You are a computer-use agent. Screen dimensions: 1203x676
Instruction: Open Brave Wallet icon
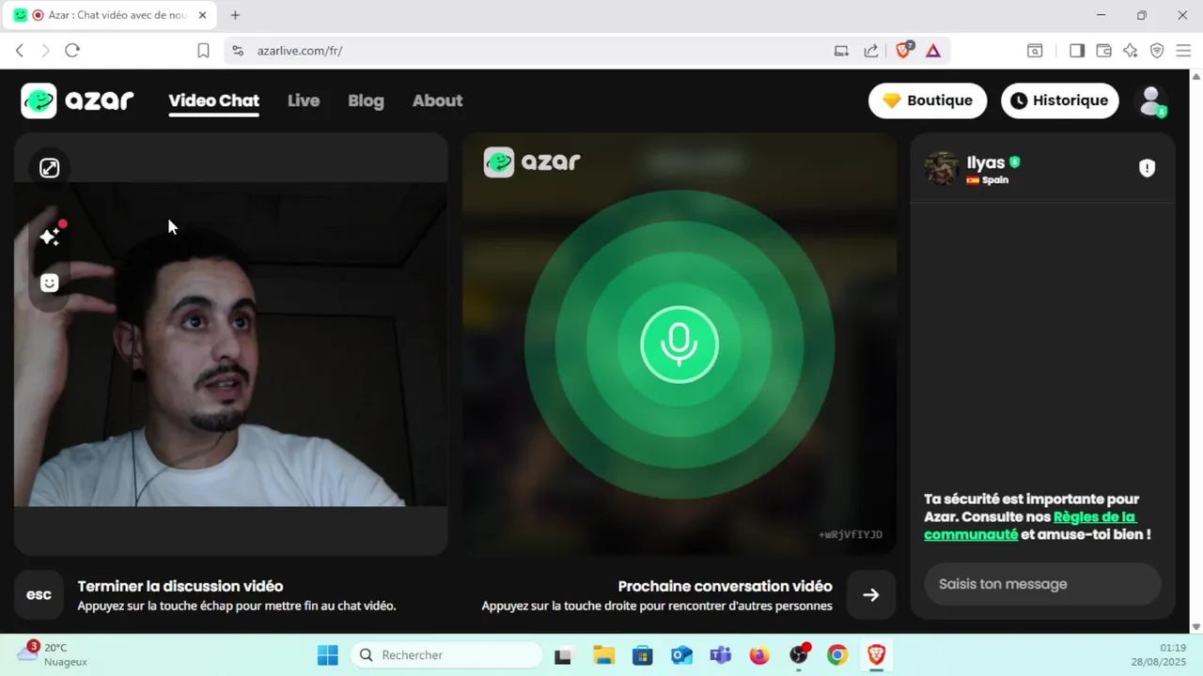click(x=1103, y=51)
